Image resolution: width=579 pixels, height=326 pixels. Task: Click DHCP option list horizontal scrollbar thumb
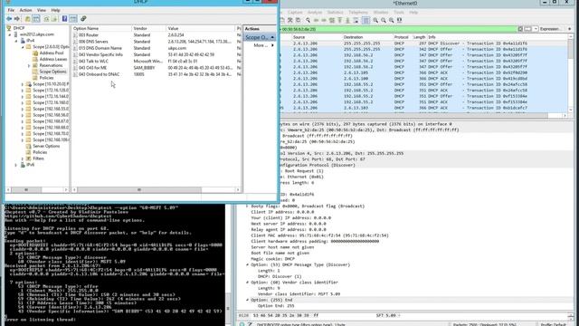pos(139,190)
